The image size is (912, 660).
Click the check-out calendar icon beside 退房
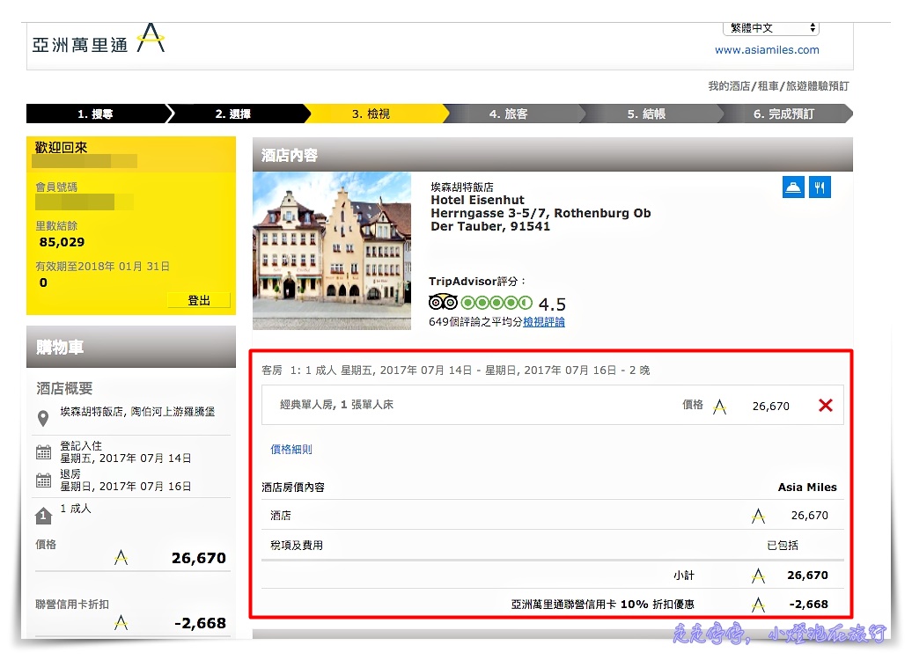coord(44,480)
